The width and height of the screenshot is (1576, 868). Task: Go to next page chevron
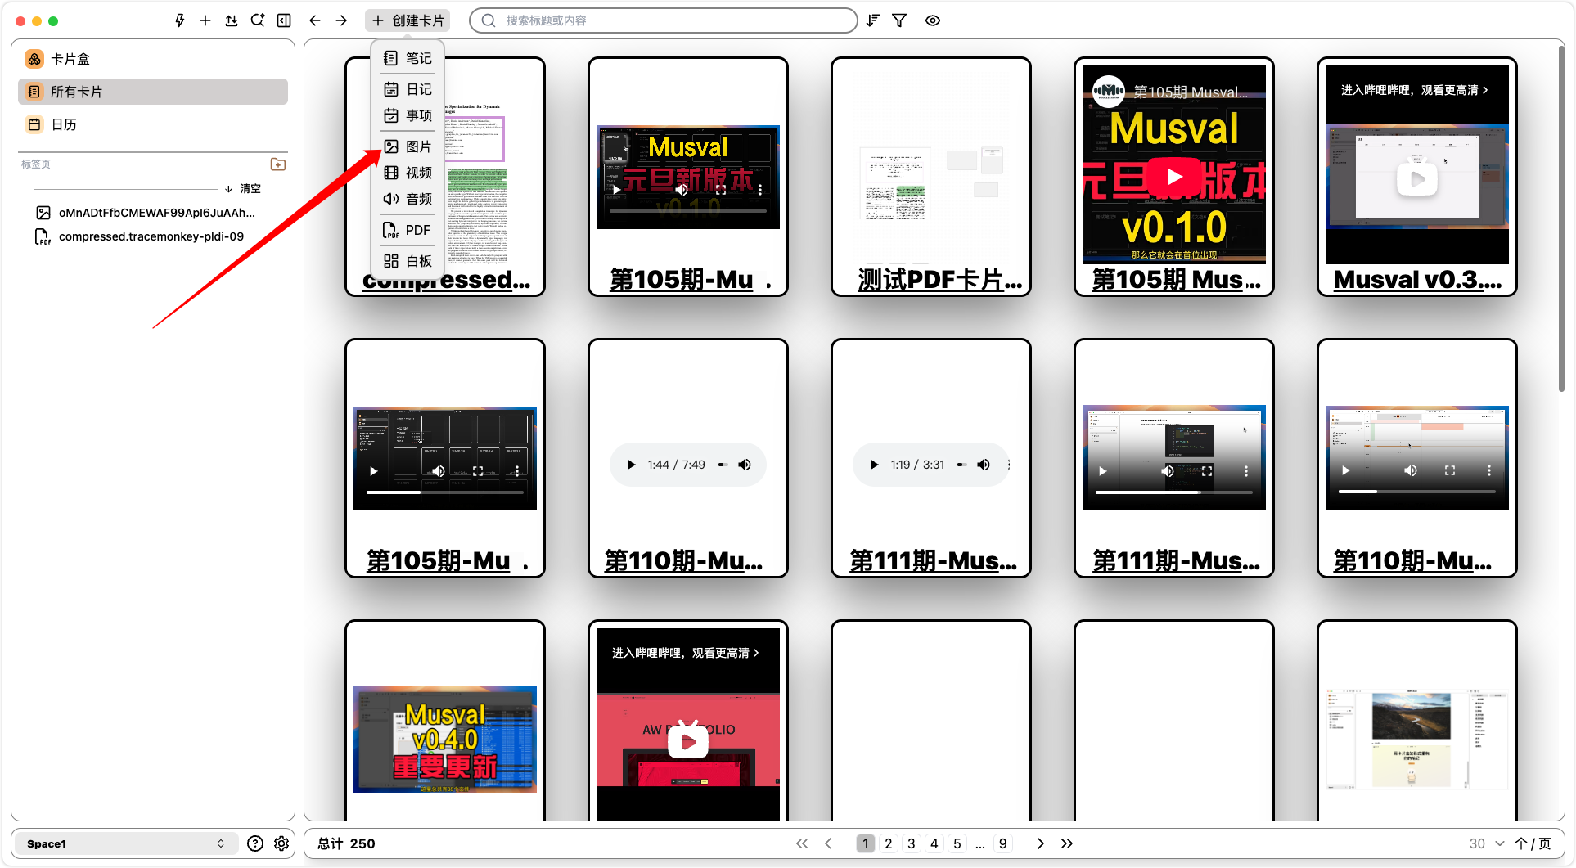pos(1041,843)
